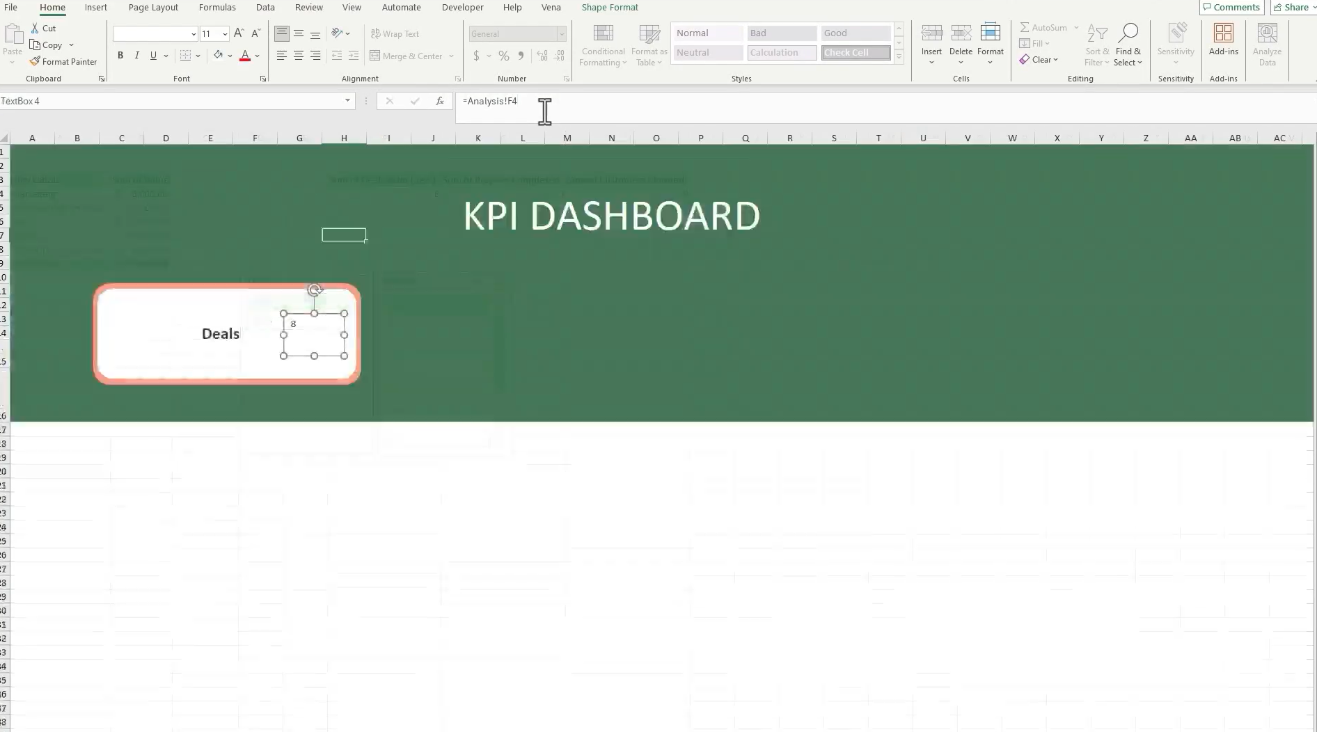Open the Find & Select tool
1317x732 pixels.
(x=1128, y=43)
